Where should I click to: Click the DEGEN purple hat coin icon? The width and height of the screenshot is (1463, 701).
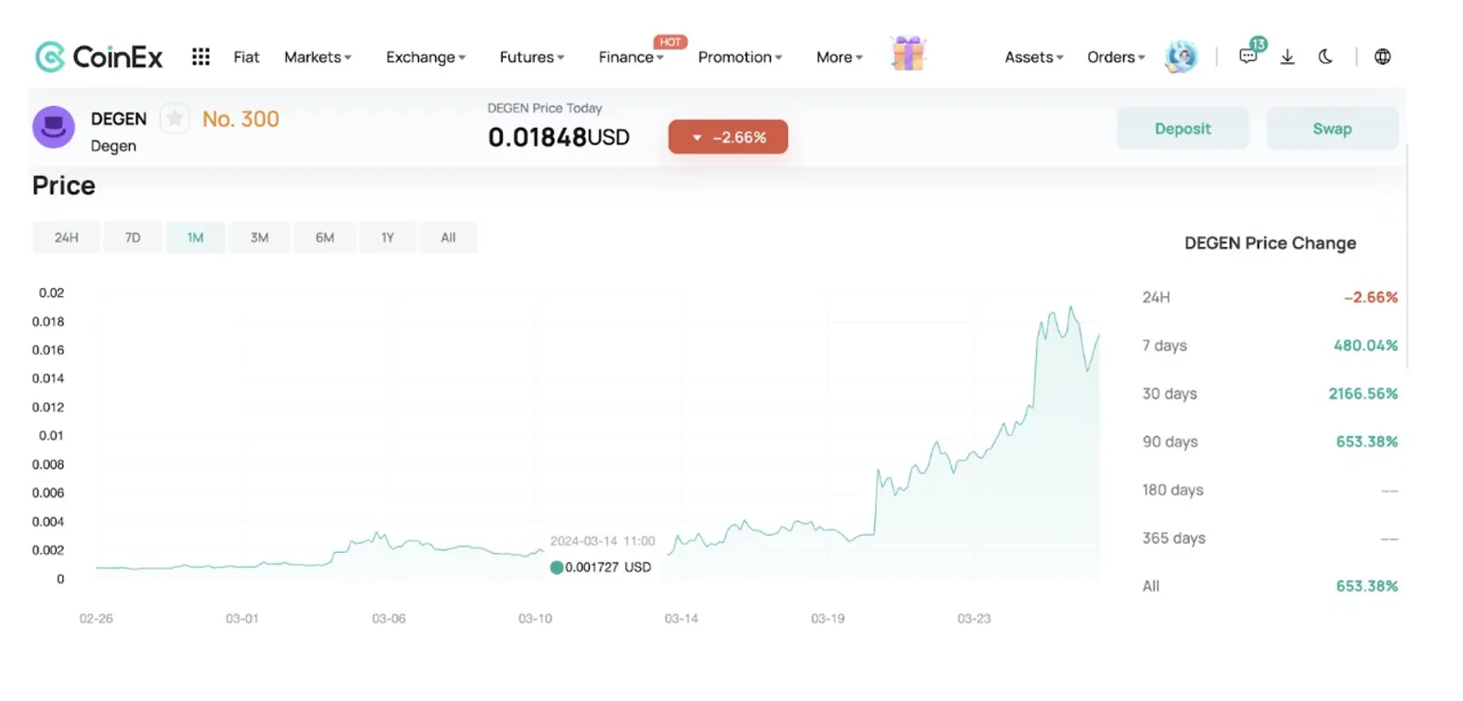pos(54,127)
